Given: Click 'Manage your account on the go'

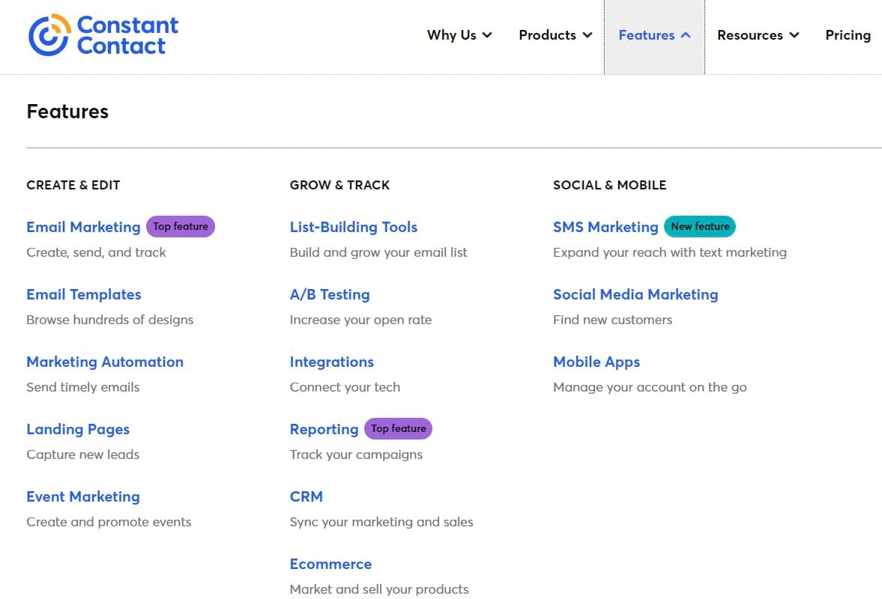Looking at the screenshot, I should [x=650, y=387].
